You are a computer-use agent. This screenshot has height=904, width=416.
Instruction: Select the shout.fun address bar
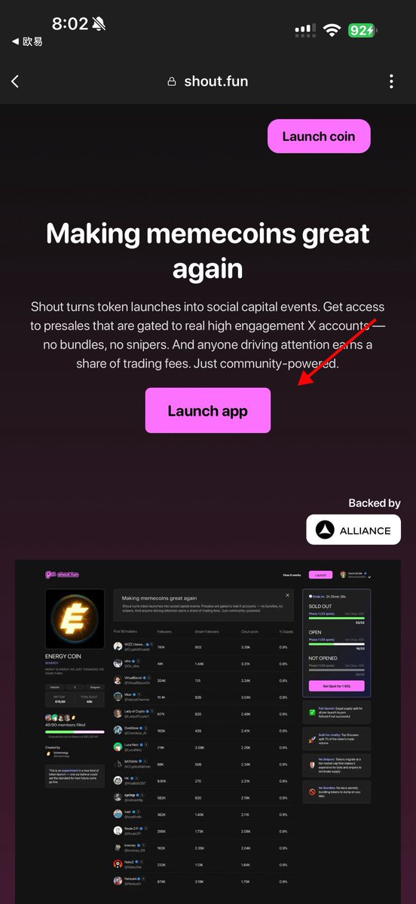207,81
